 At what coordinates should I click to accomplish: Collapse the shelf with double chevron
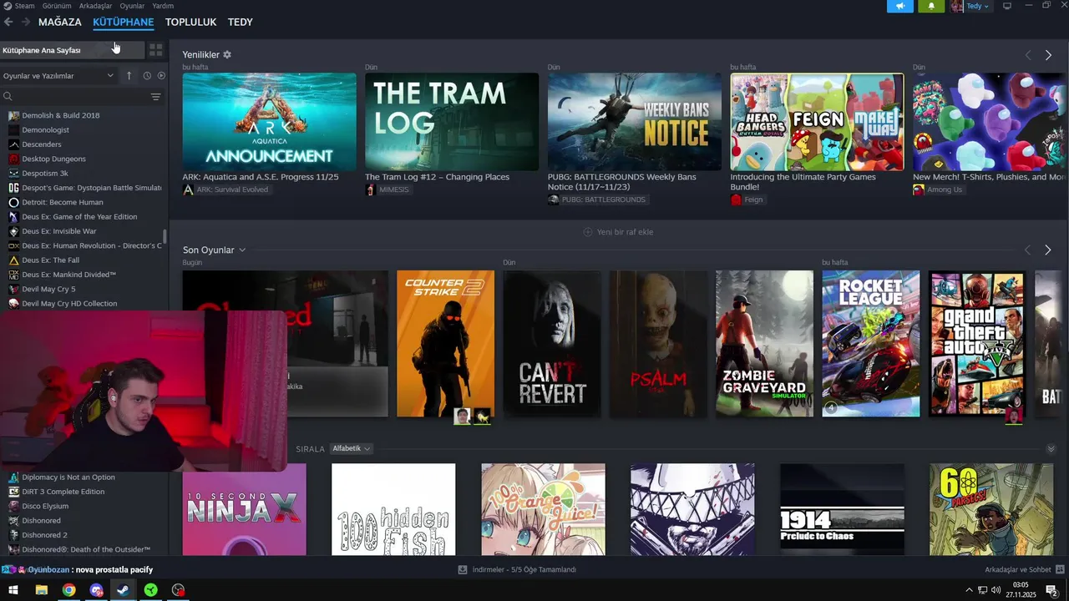[1051, 448]
